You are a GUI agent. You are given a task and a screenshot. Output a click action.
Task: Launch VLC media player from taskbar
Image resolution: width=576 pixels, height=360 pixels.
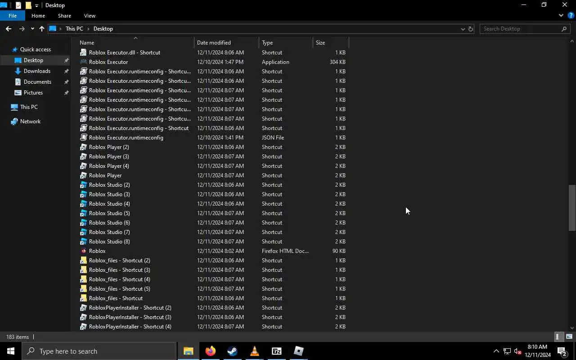pos(254,351)
